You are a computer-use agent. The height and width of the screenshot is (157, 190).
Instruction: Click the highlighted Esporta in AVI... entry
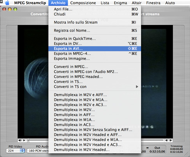pos(95,49)
